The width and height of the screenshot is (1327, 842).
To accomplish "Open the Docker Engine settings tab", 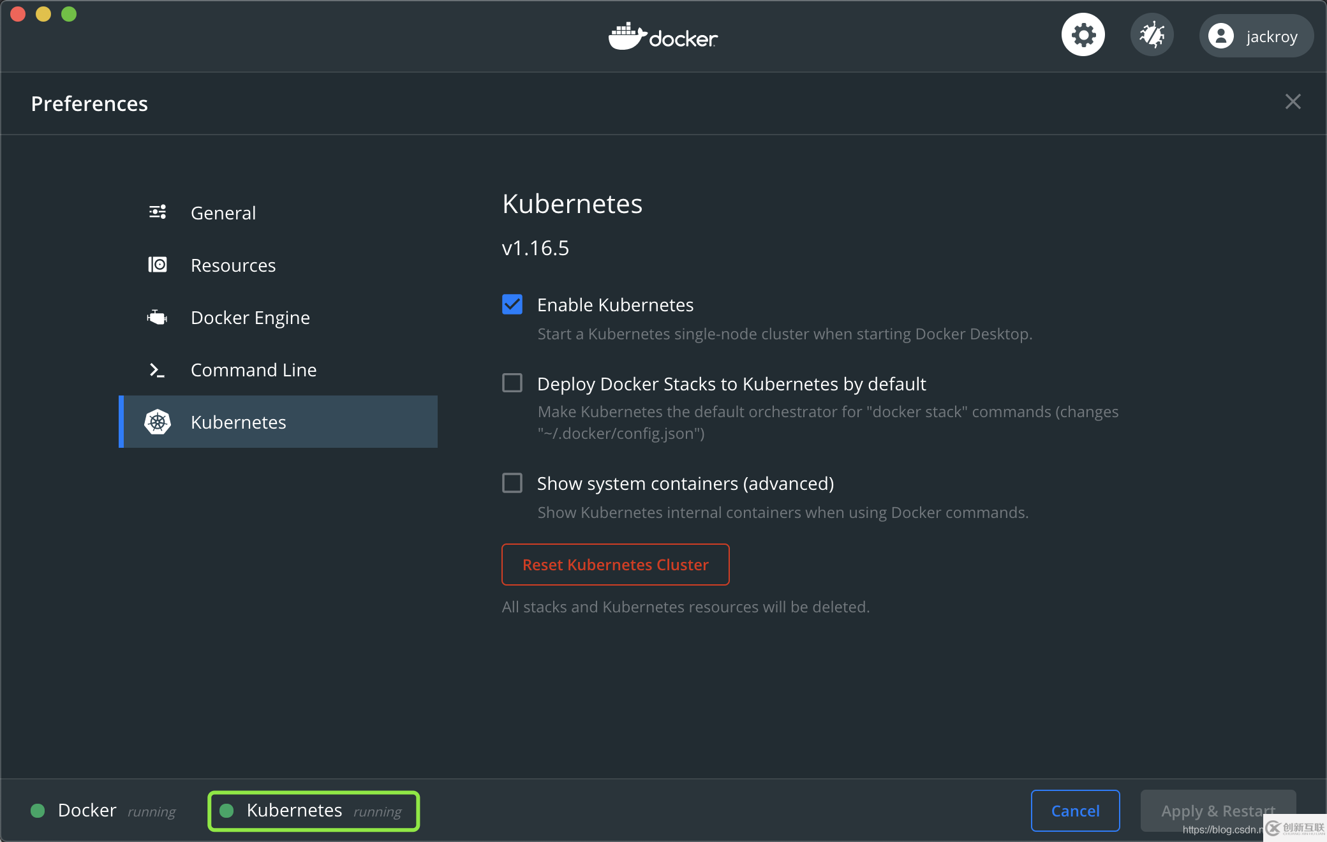I will point(250,317).
